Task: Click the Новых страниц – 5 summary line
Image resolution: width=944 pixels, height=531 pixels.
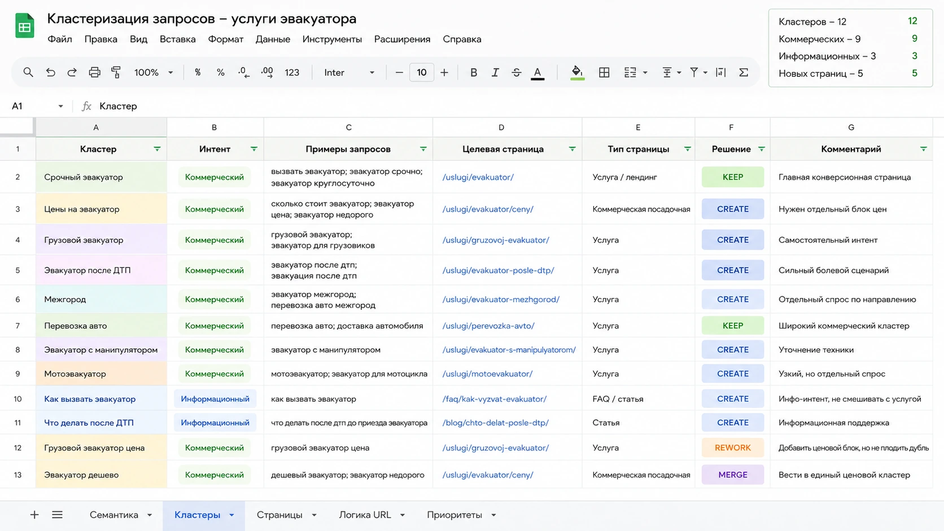Action: 848,73
